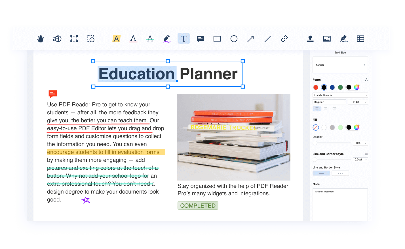
Task: Pick the red font color swatch
Action: [316, 87]
